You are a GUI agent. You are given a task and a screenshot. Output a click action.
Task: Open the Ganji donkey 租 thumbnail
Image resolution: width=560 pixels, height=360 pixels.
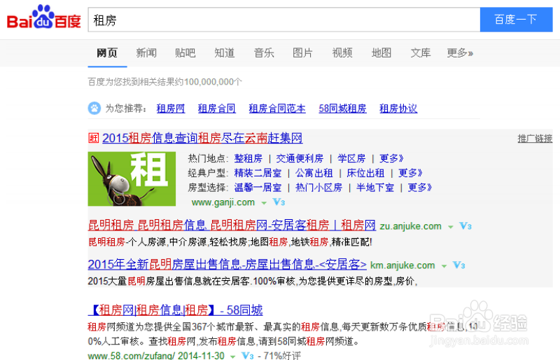coord(132,179)
